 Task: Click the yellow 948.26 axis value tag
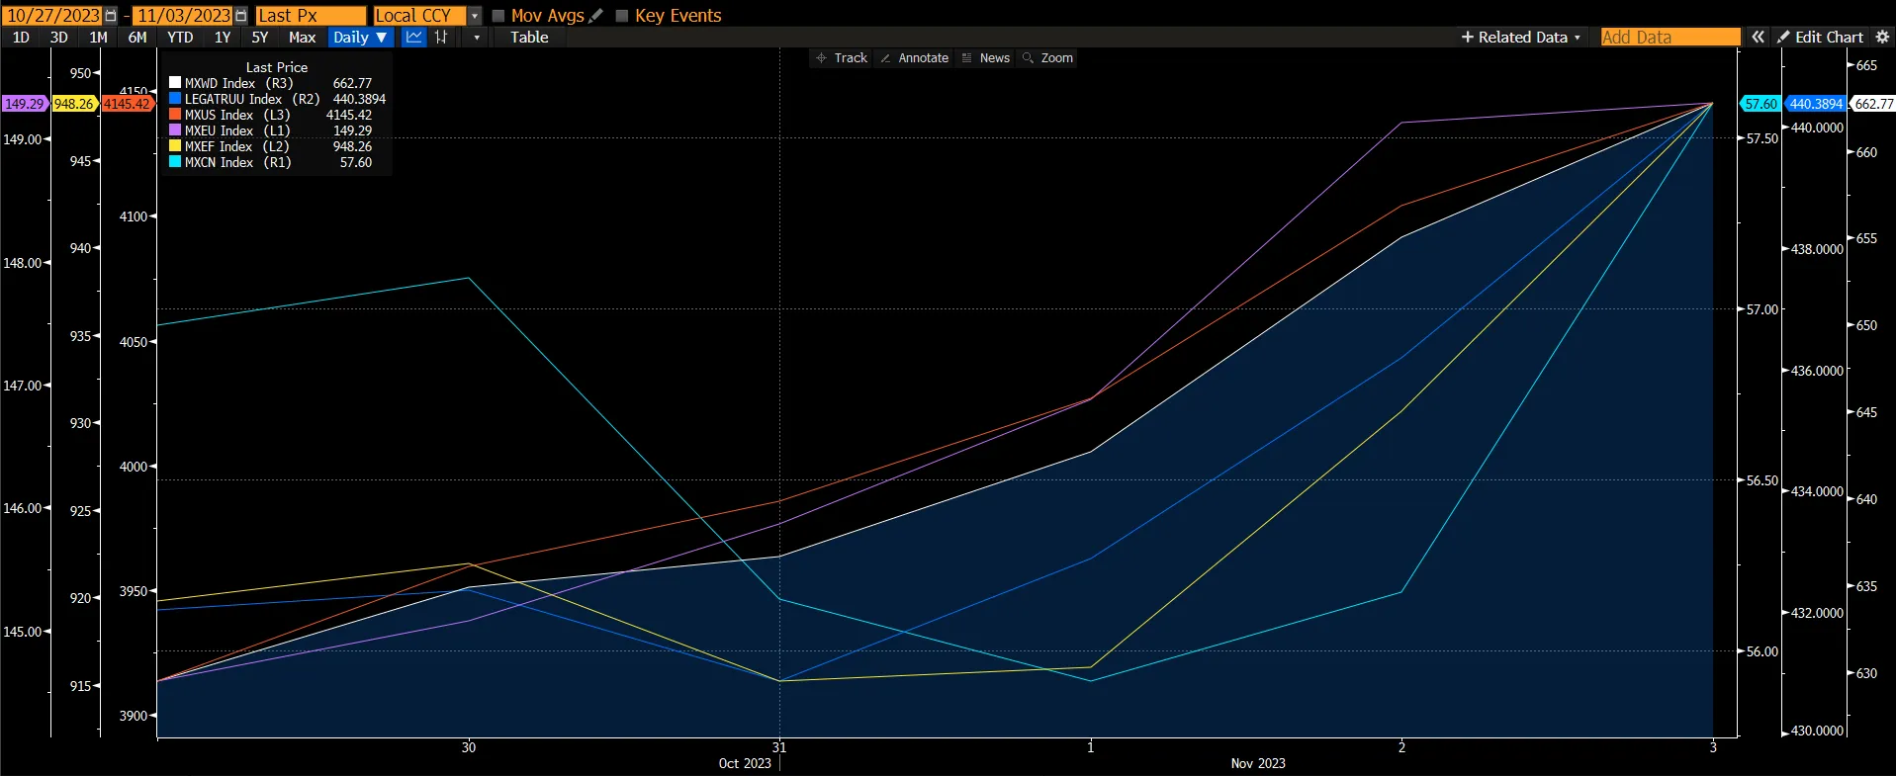(x=74, y=104)
